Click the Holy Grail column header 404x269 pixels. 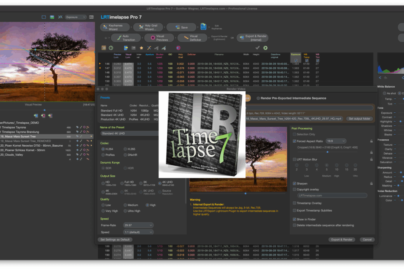pos(180,56)
